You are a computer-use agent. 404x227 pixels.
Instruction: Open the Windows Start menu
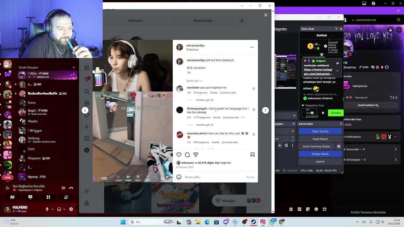click(123, 222)
